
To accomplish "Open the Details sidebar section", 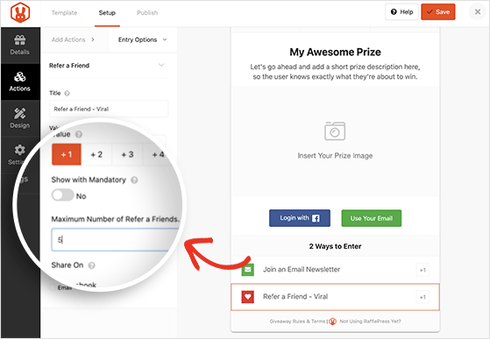I will 19,46.
